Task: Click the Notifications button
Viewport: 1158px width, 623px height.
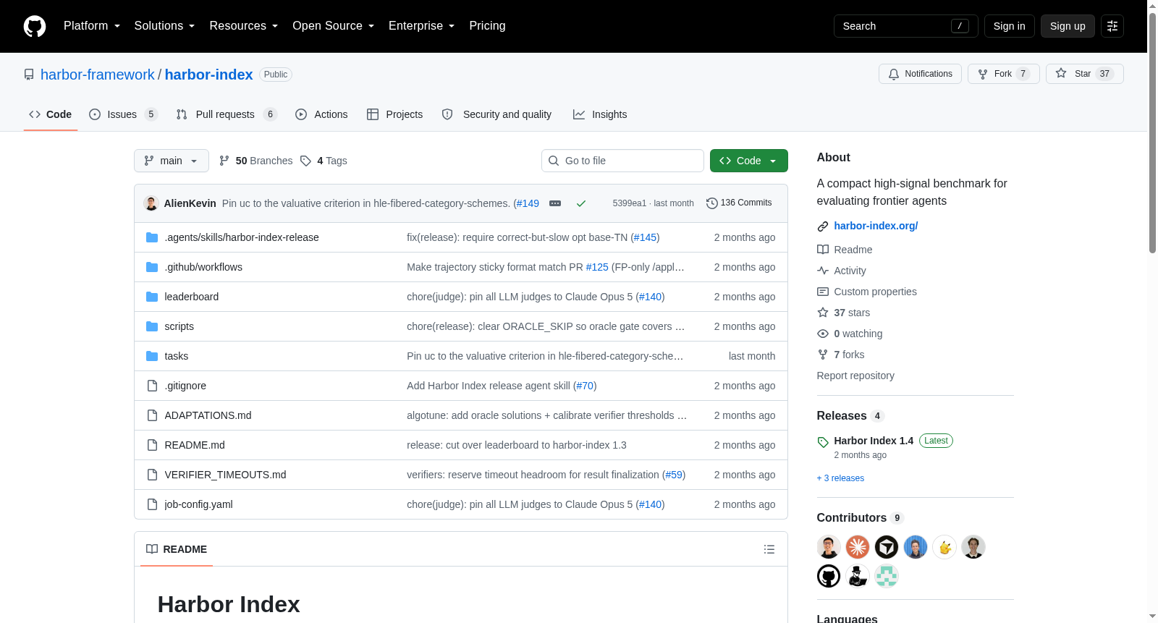Action: tap(920, 74)
